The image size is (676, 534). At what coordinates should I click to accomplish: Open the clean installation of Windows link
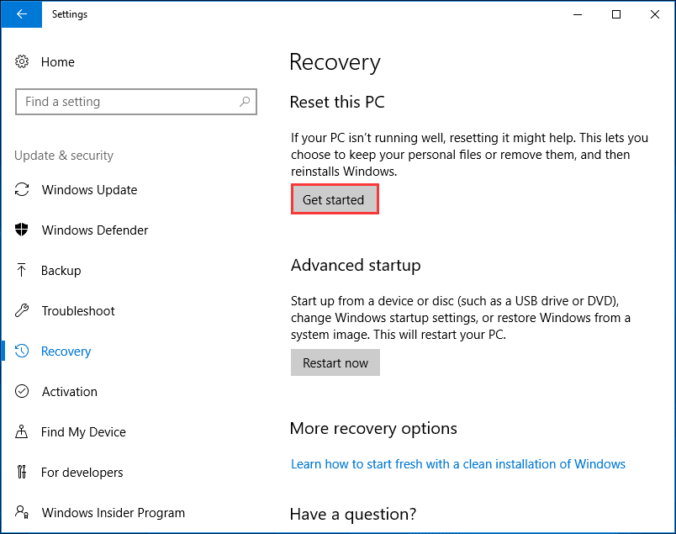[458, 464]
